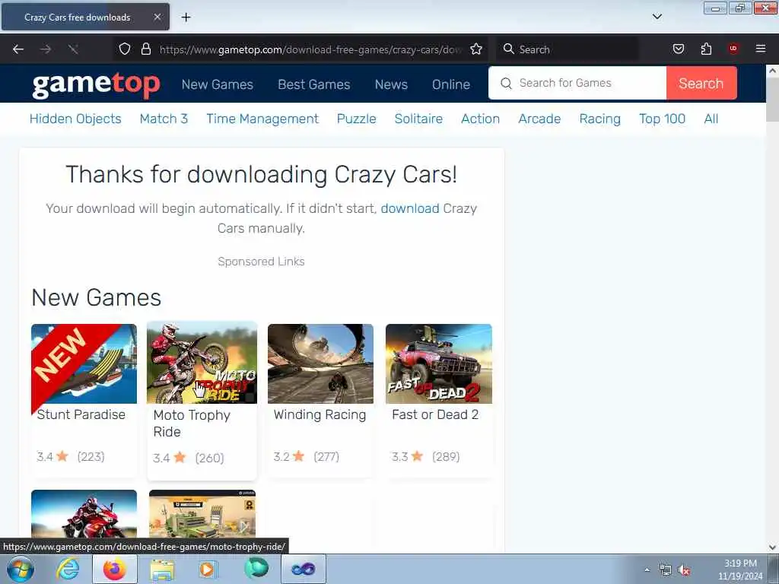Open the Top 100 category
Screen dimensions: 779x584
pos(663,119)
